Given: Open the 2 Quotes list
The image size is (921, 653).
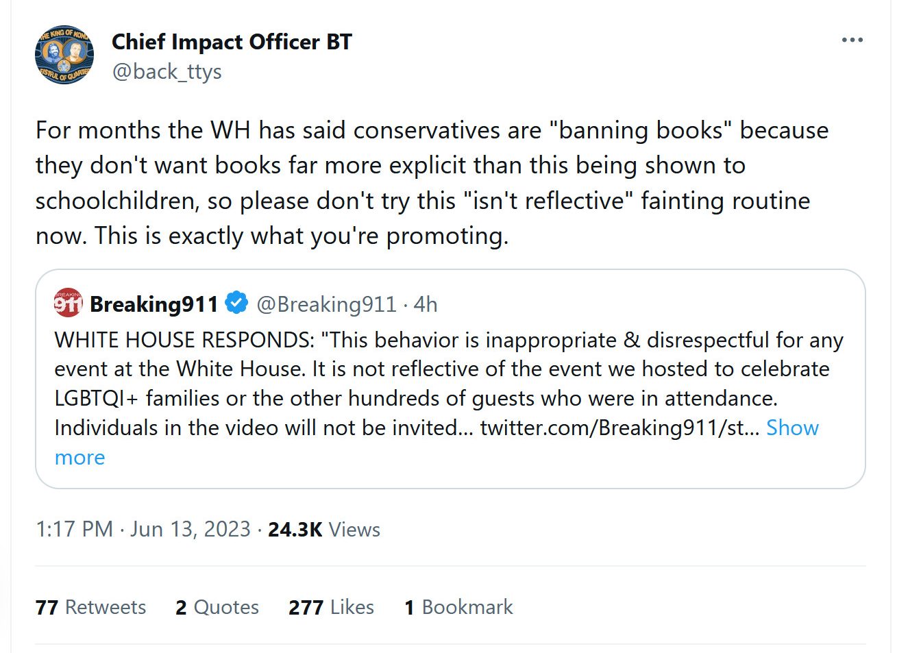Looking at the screenshot, I should [217, 607].
